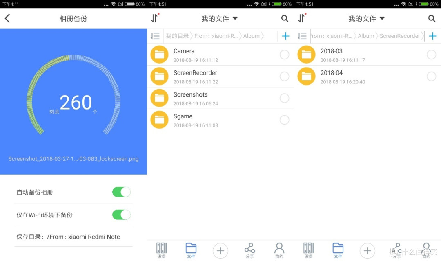Select the 2018-03 folder's radio circle
The height and width of the screenshot is (261, 441).
432,55
